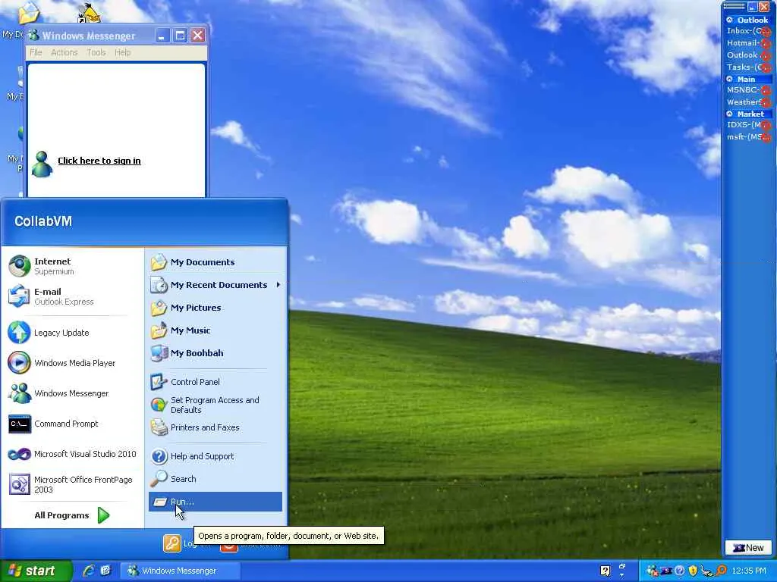Select Run... in Start menu

click(x=215, y=502)
